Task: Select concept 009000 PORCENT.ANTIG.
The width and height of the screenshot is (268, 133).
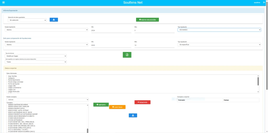Action: (x=16, y=108)
